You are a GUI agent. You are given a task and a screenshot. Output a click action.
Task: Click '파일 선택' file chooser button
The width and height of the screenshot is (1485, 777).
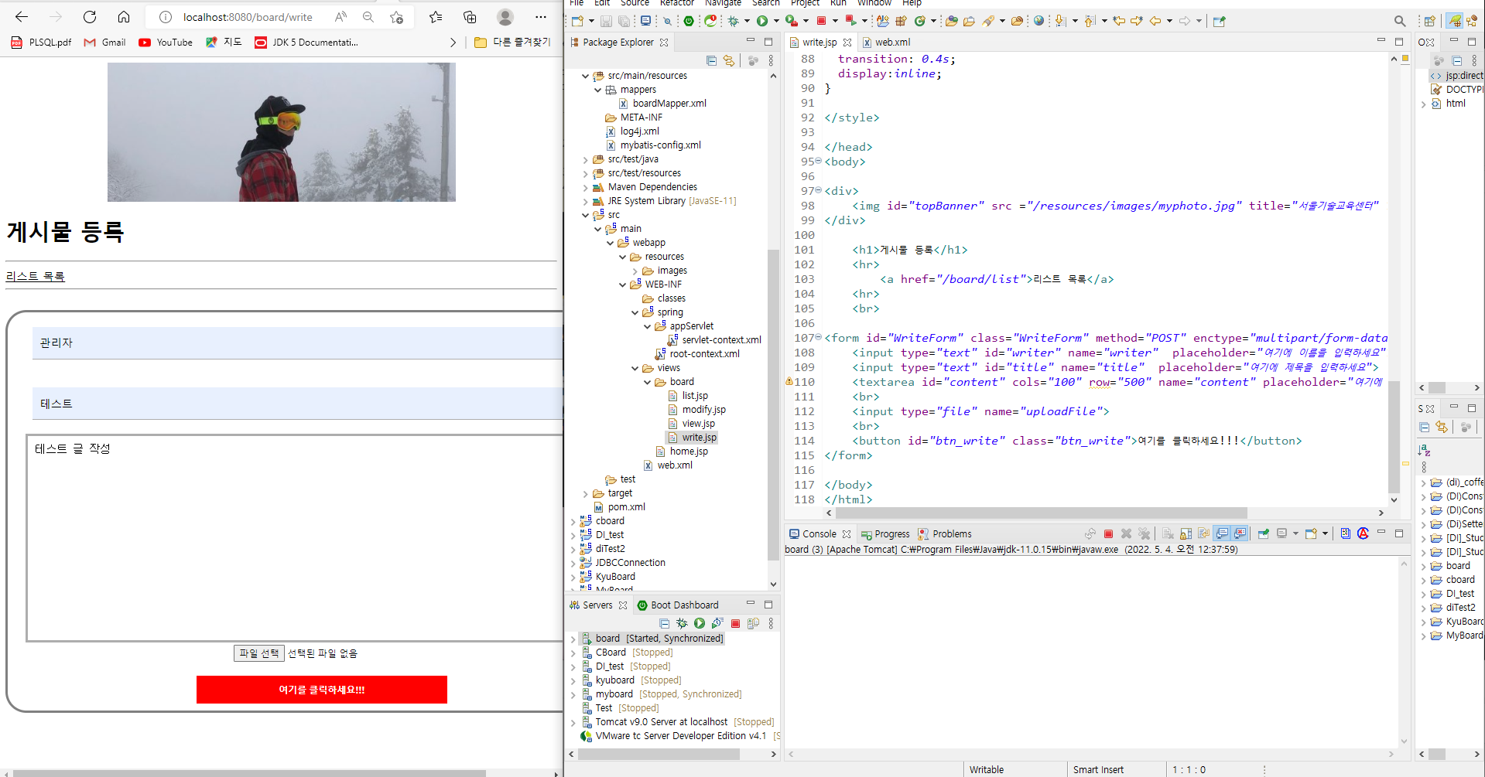pos(259,653)
